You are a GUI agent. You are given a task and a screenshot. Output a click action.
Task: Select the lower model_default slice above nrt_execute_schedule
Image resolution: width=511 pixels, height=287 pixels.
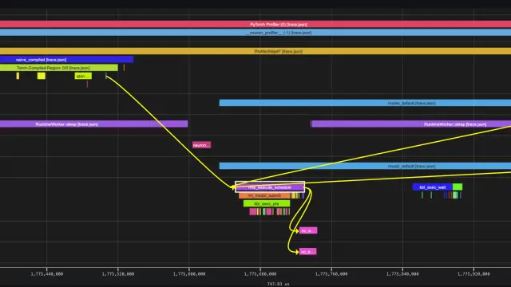click(x=365, y=166)
